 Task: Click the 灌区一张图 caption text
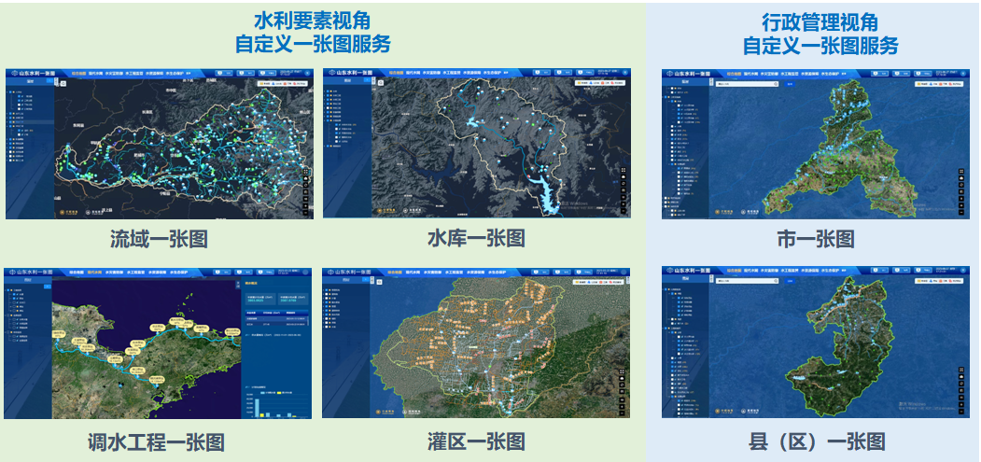(476, 442)
